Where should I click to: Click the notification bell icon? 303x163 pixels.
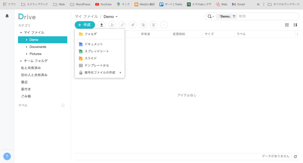pyautogui.click(x=7, y=16)
